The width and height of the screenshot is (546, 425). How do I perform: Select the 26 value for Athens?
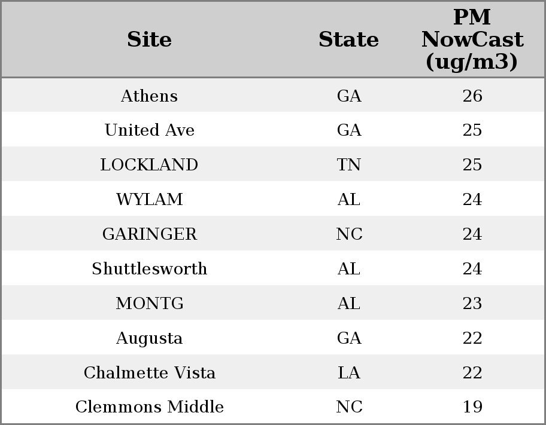tap(472, 96)
